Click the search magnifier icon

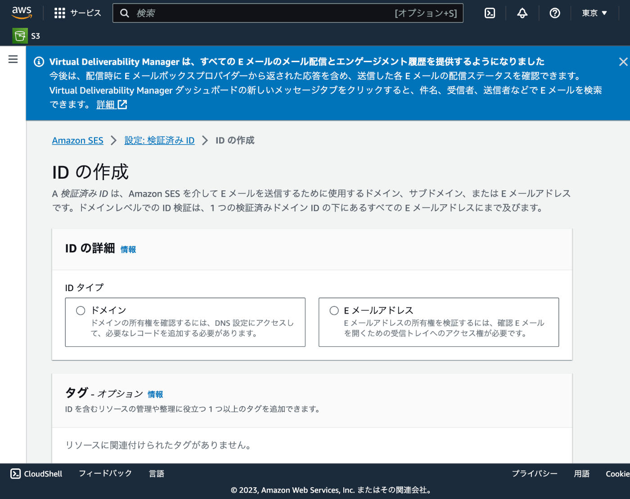(x=125, y=13)
